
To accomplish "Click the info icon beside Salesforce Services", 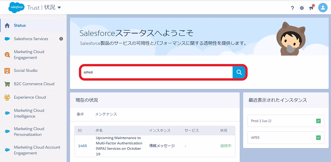I will click(61, 39).
